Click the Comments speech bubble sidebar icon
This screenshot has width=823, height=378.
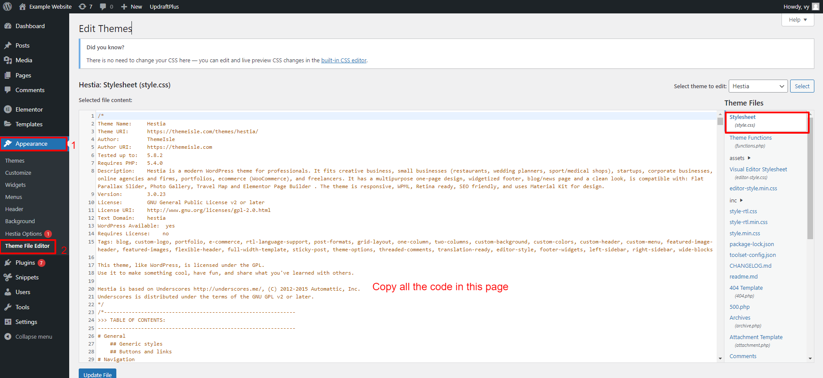[x=8, y=90]
